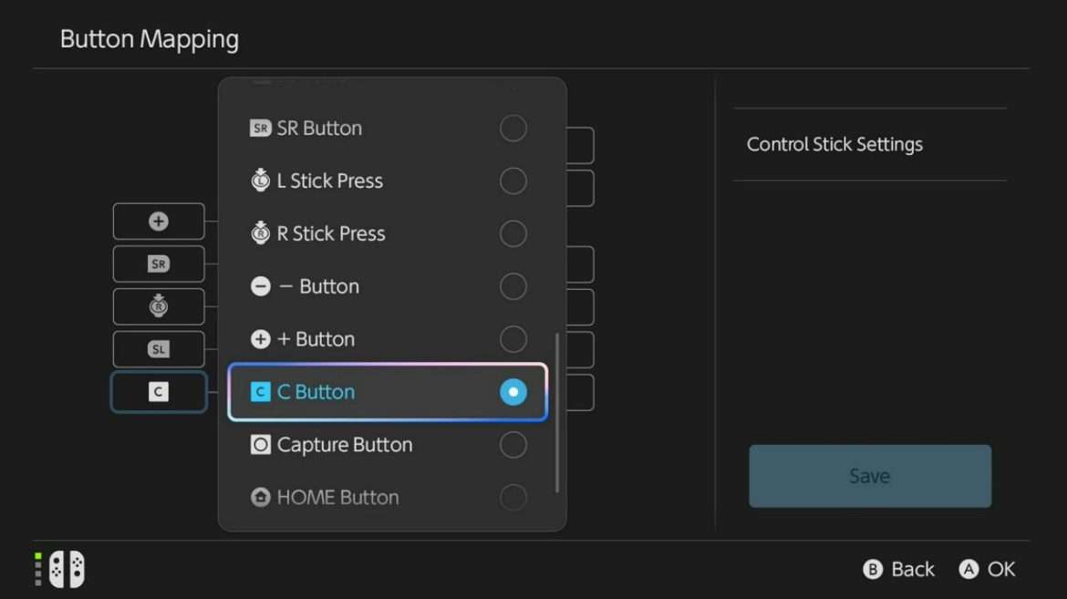Click the R stick press icon in list

pos(260,232)
